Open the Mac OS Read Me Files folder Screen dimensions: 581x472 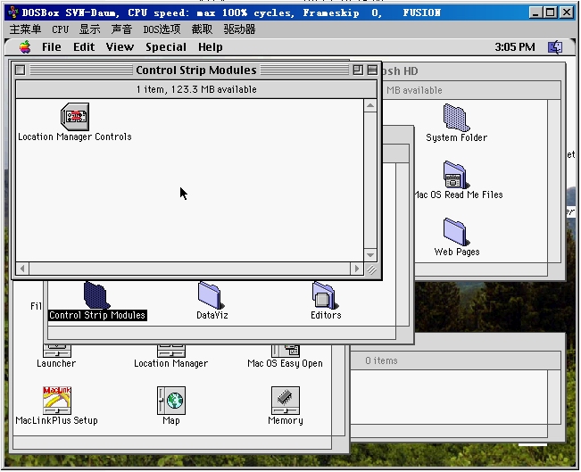[456, 175]
